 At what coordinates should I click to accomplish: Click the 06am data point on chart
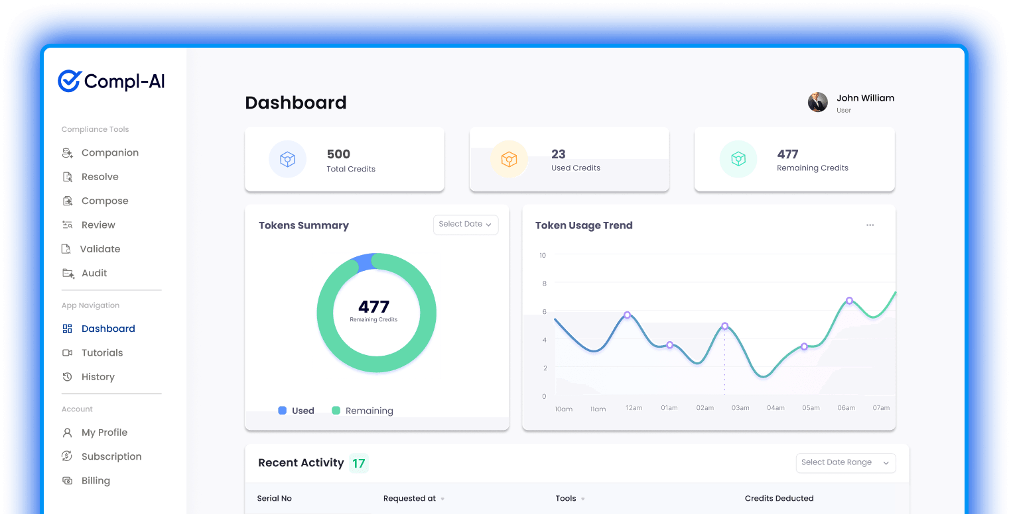pos(849,301)
